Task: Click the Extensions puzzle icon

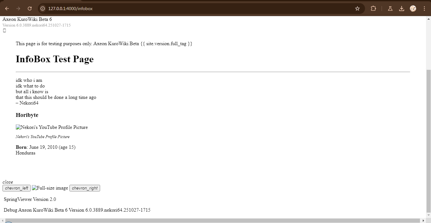Action: 373,9
